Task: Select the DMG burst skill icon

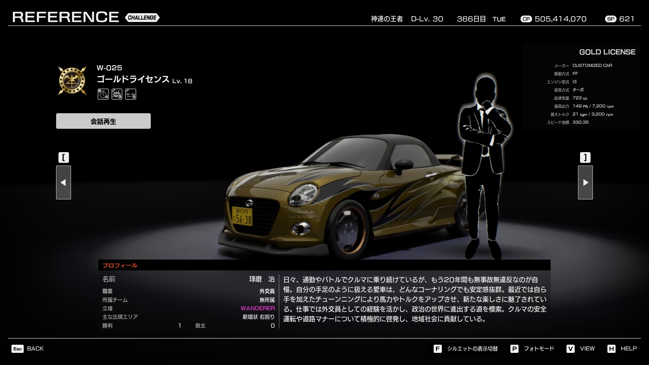Action: (117, 94)
